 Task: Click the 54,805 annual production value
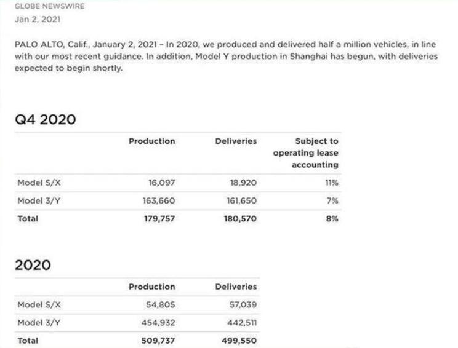(x=159, y=305)
